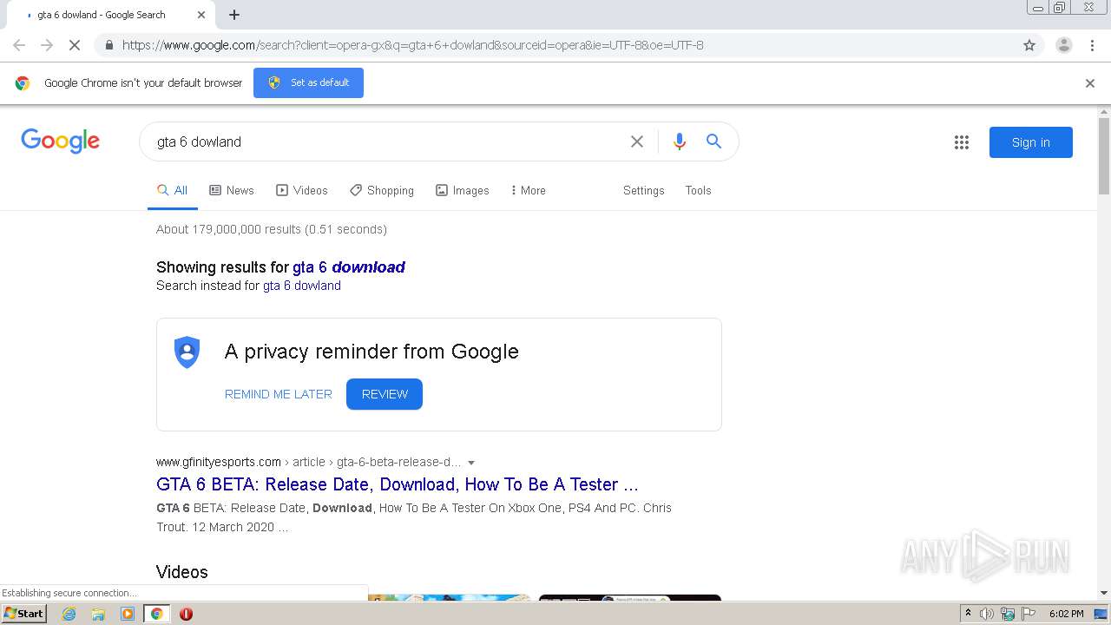Switch to the Videos tab
The image size is (1111, 625).
point(302,190)
